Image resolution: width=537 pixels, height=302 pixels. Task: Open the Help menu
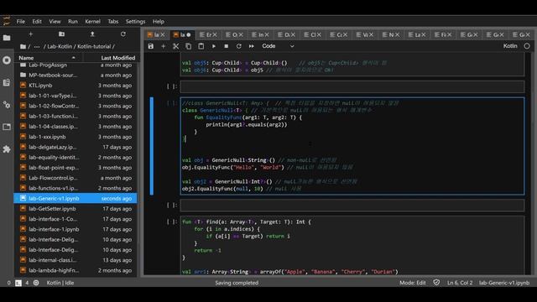(x=159, y=21)
